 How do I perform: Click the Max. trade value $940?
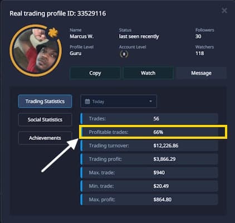point(159,173)
